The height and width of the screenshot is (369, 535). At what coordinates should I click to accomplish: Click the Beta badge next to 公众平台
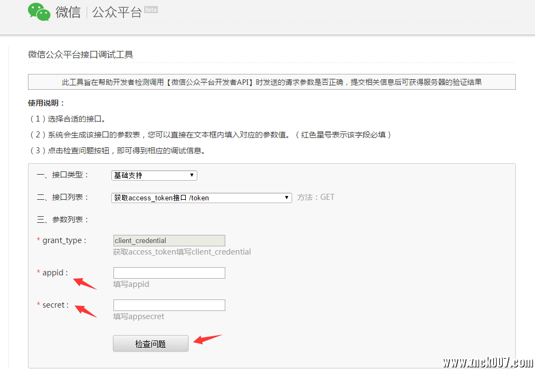(x=151, y=9)
